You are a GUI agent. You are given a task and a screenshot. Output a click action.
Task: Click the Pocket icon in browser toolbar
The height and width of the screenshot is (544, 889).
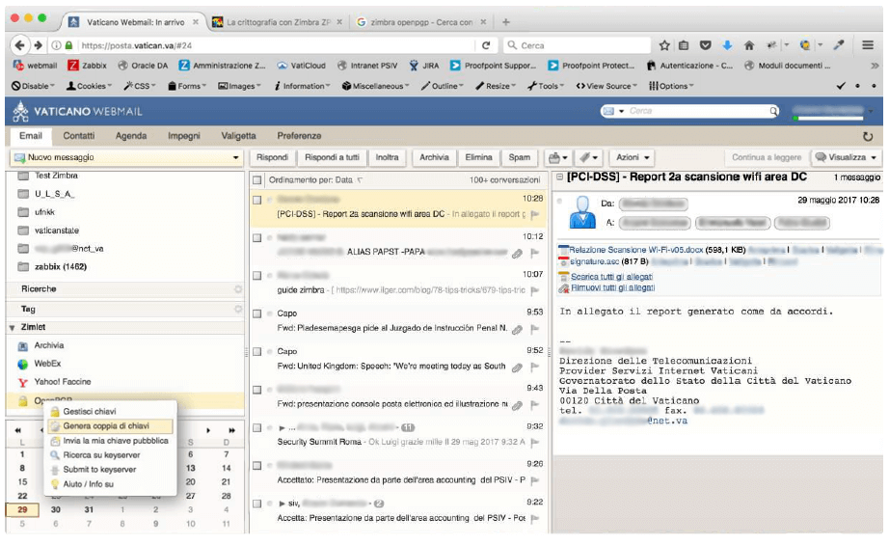pos(705,45)
